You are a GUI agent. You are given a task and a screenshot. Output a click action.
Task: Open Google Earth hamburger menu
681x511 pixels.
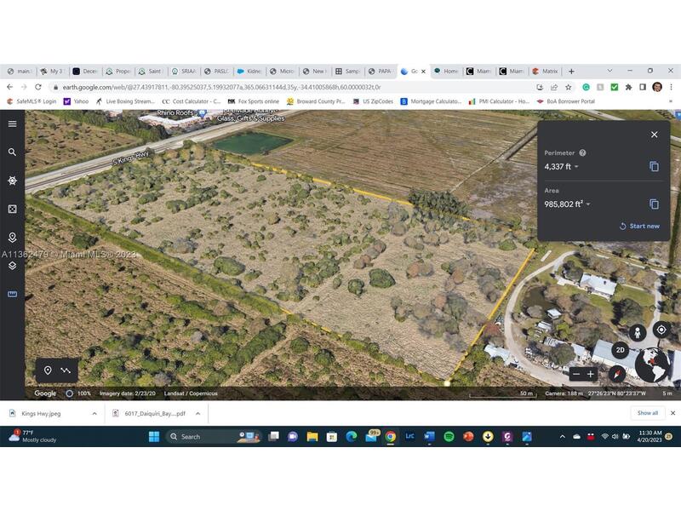coord(12,123)
